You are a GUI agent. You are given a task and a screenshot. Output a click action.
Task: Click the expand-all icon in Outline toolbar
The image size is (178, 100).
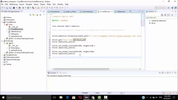168,15
